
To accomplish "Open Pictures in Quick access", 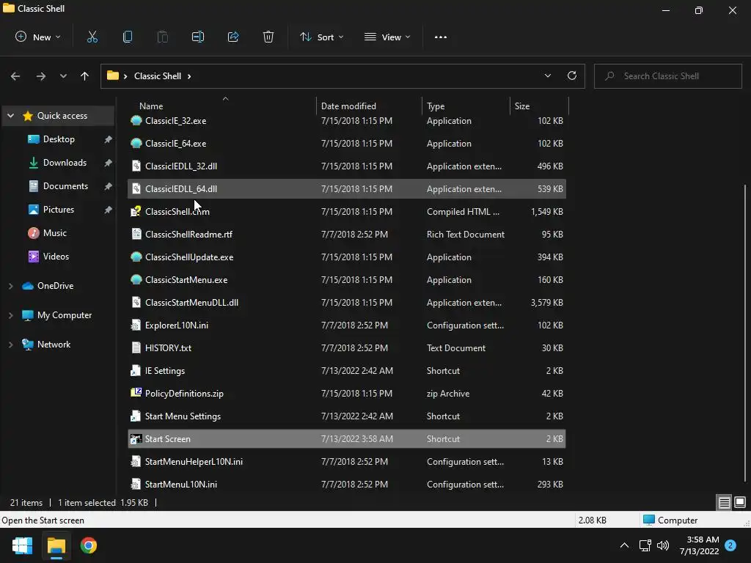I will click(x=59, y=210).
